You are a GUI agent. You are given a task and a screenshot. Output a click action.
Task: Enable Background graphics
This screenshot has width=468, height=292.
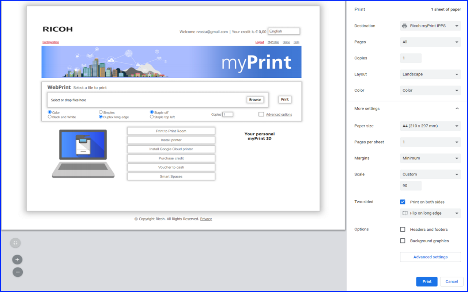click(403, 241)
